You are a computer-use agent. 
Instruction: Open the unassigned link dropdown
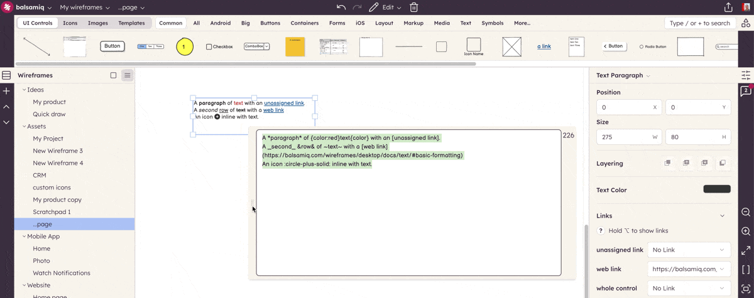pos(689,250)
